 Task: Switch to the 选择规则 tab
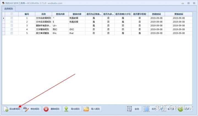(9, 9)
